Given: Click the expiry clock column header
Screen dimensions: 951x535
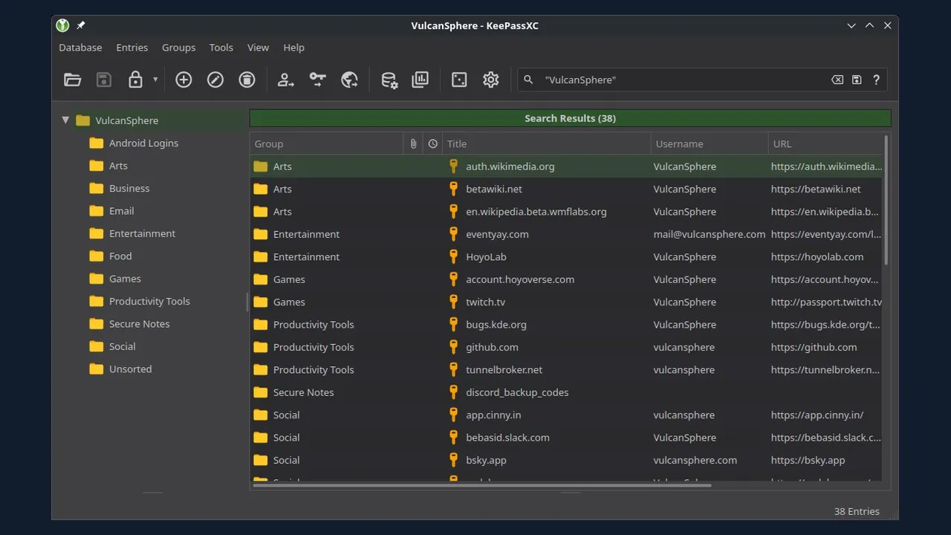Looking at the screenshot, I should tap(433, 143).
